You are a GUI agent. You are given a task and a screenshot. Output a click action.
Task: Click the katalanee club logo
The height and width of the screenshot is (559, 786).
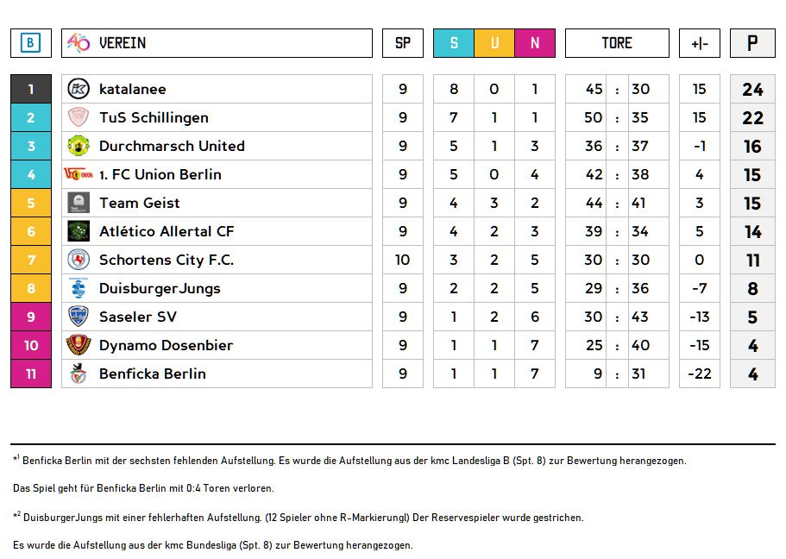tap(79, 89)
